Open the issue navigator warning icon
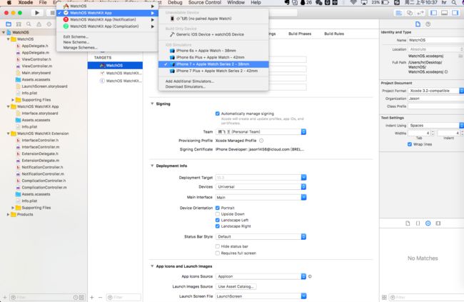The image size is (464, 302). (39, 24)
